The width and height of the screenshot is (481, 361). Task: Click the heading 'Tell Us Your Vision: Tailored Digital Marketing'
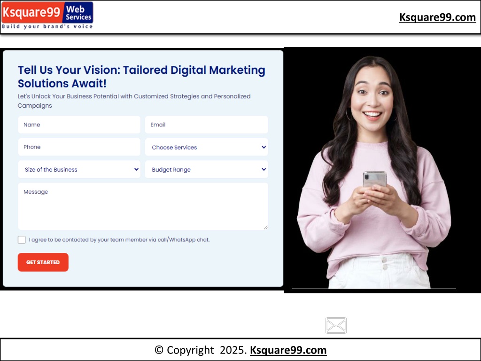click(141, 70)
